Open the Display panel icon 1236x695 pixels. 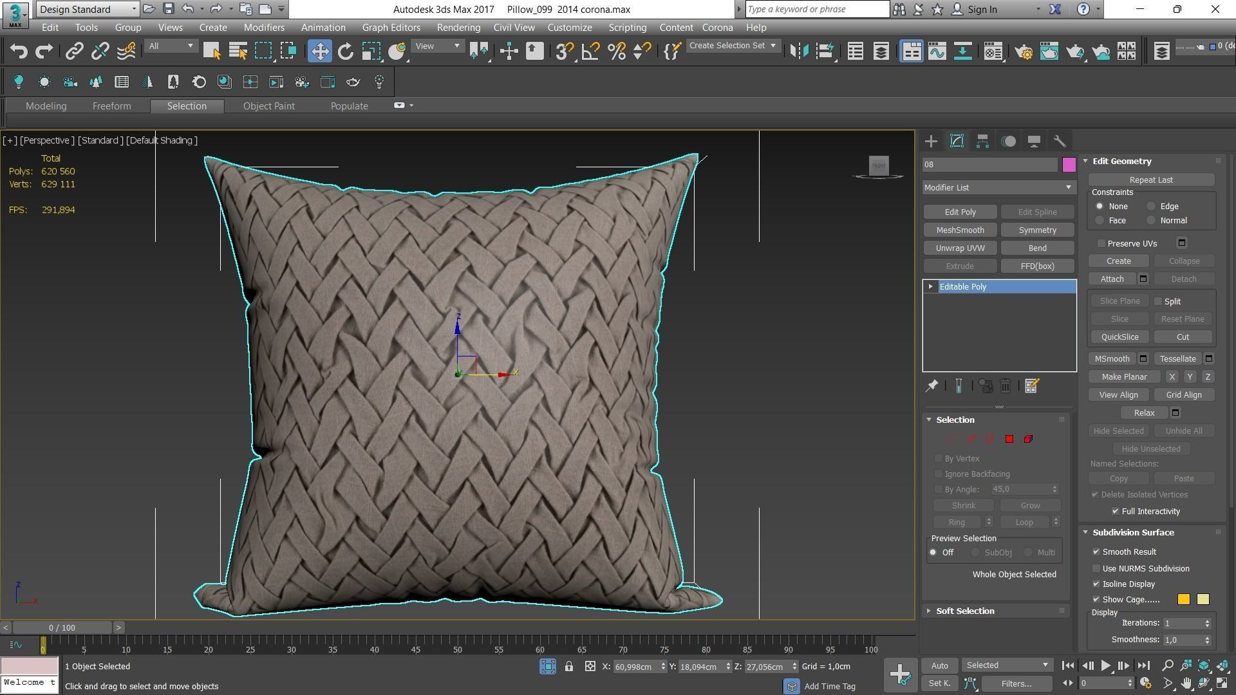(x=1034, y=141)
